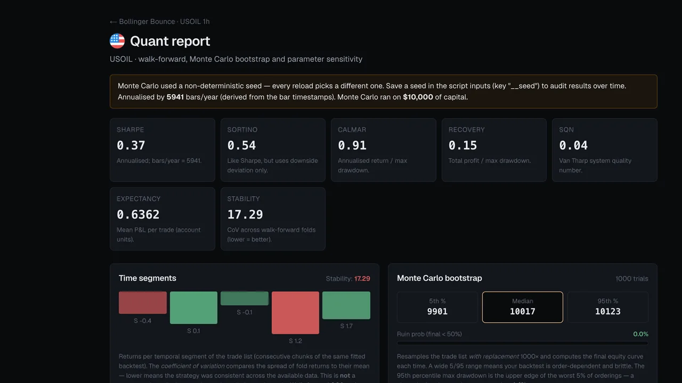Click the 'Annualised return / max drawdown.' description

[372, 165]
